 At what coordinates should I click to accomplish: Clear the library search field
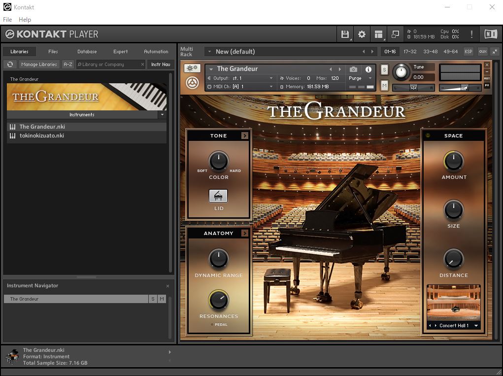(142, 65)
